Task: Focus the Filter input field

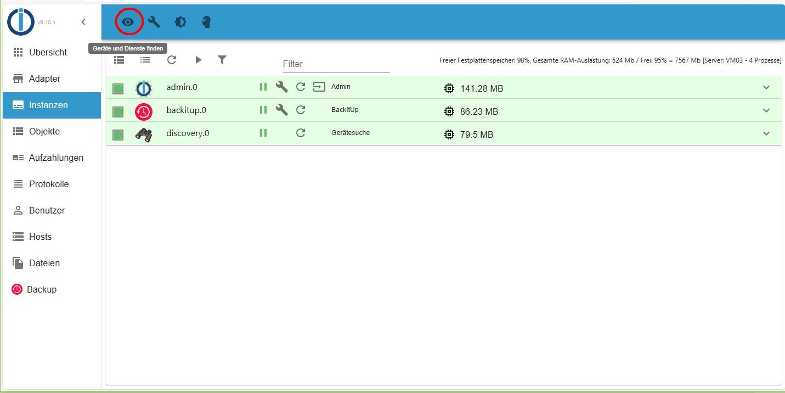Action: tap(336, 64)
